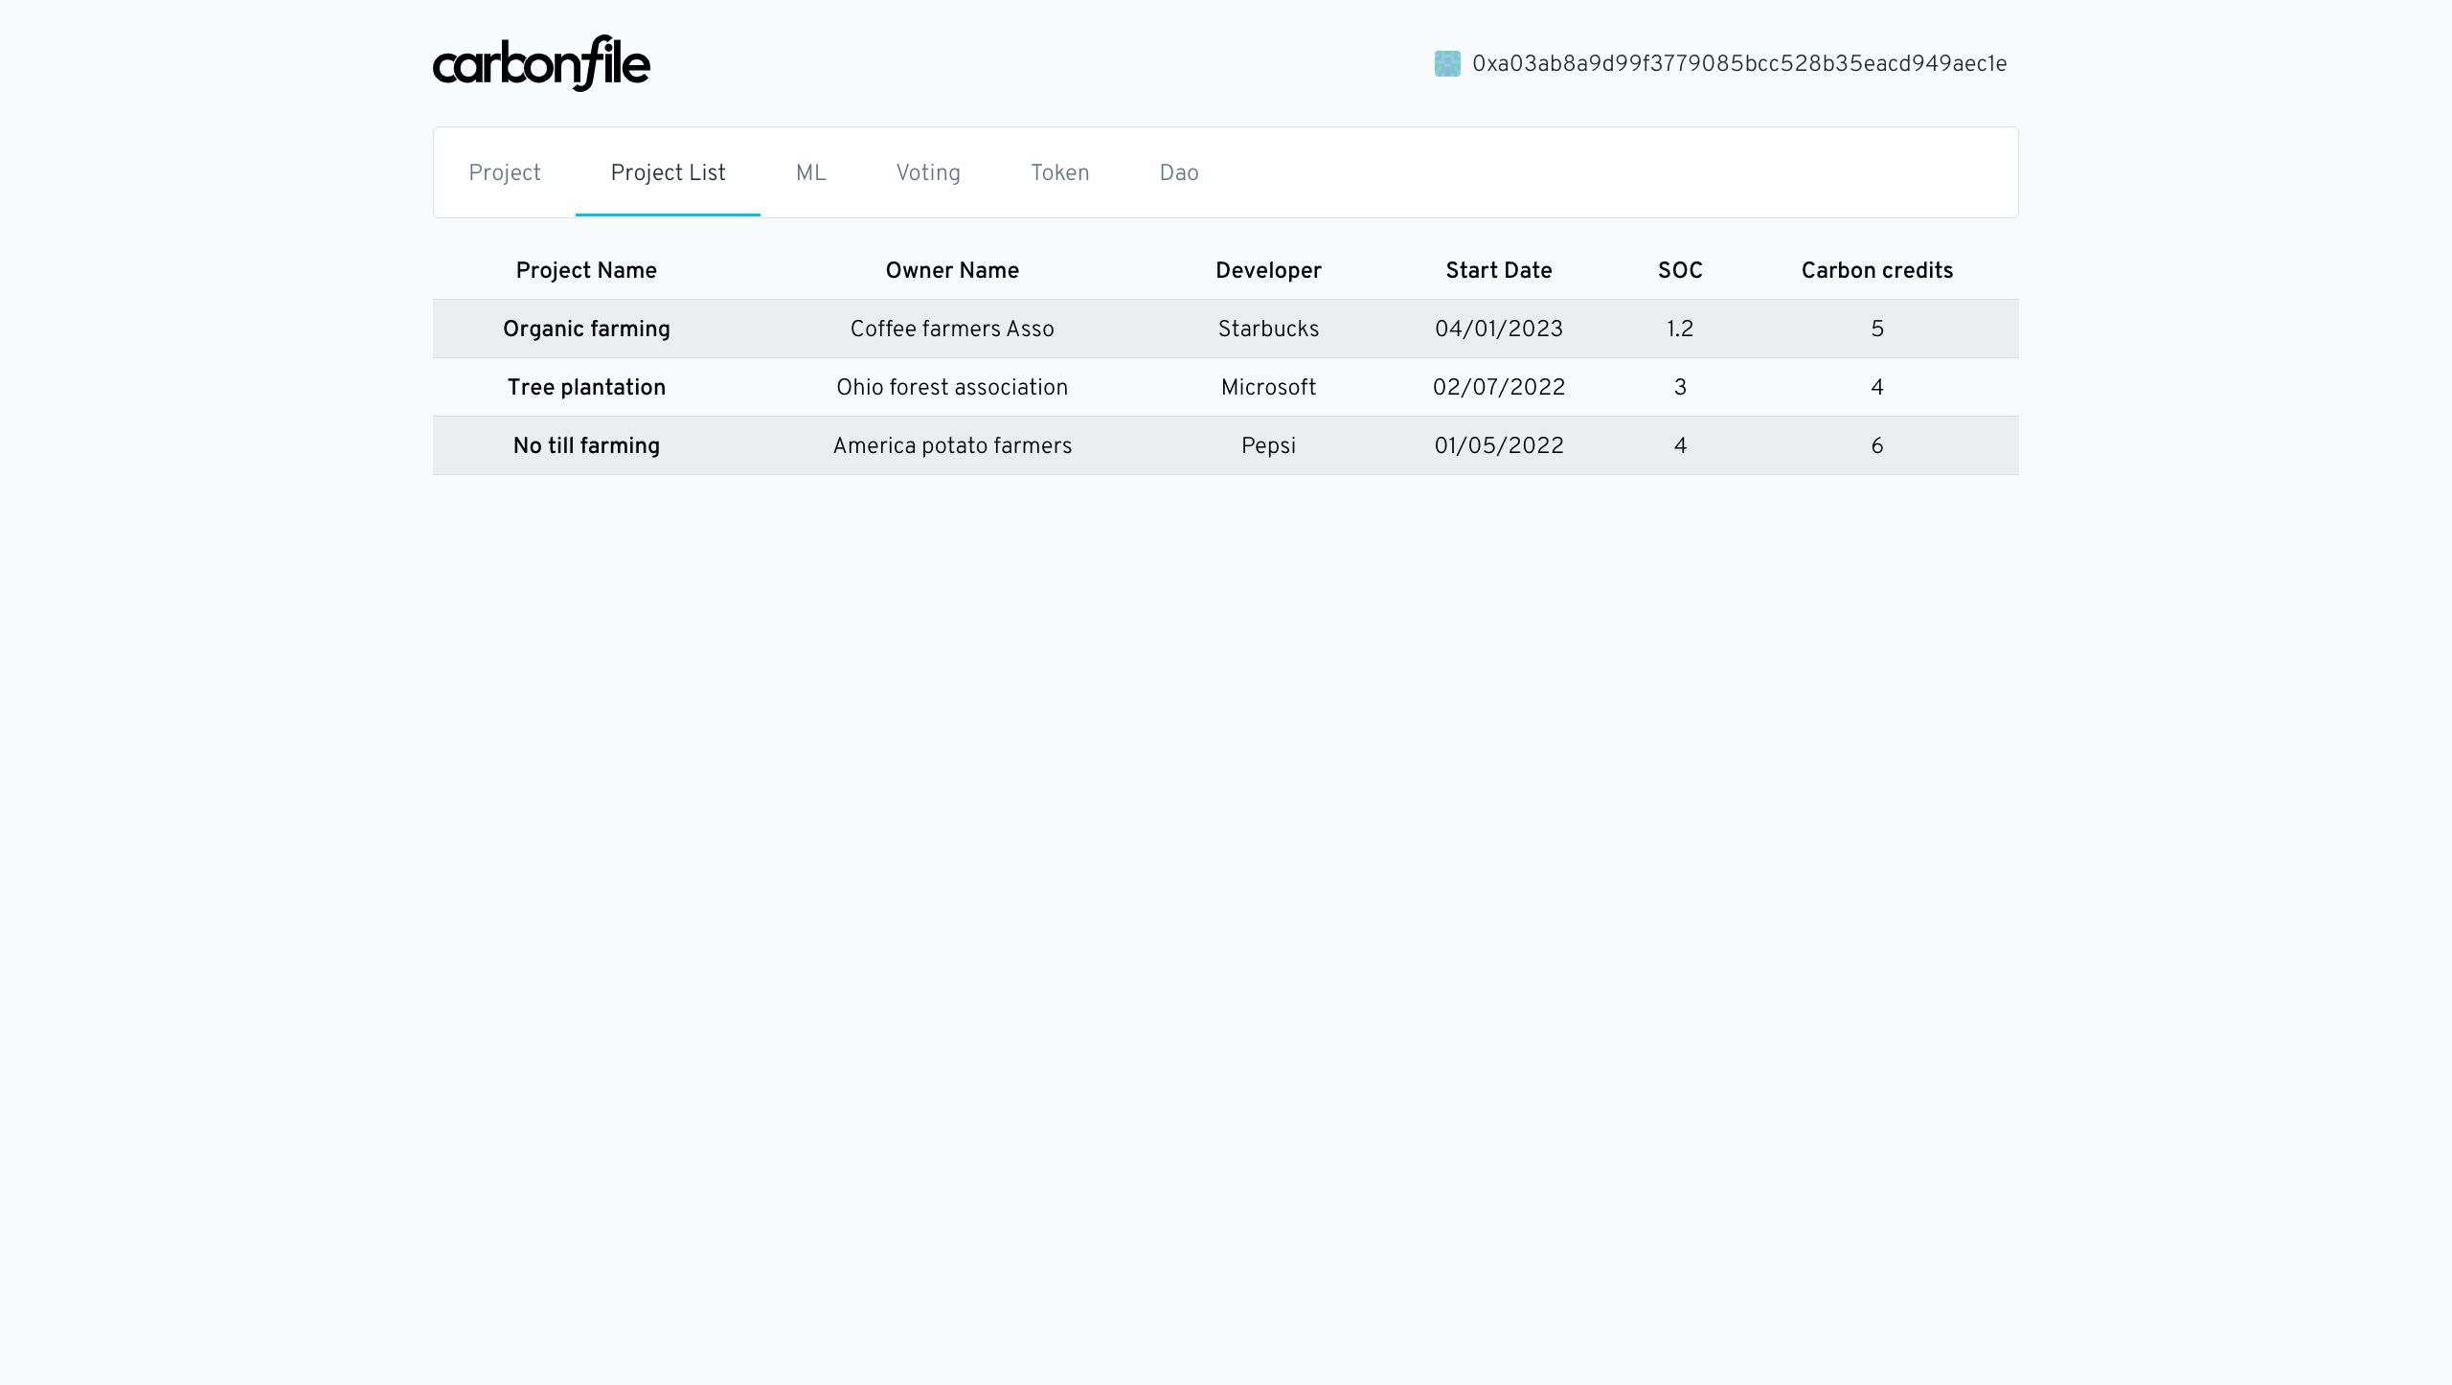Go to the Token tab

(x=1059, y=172)
